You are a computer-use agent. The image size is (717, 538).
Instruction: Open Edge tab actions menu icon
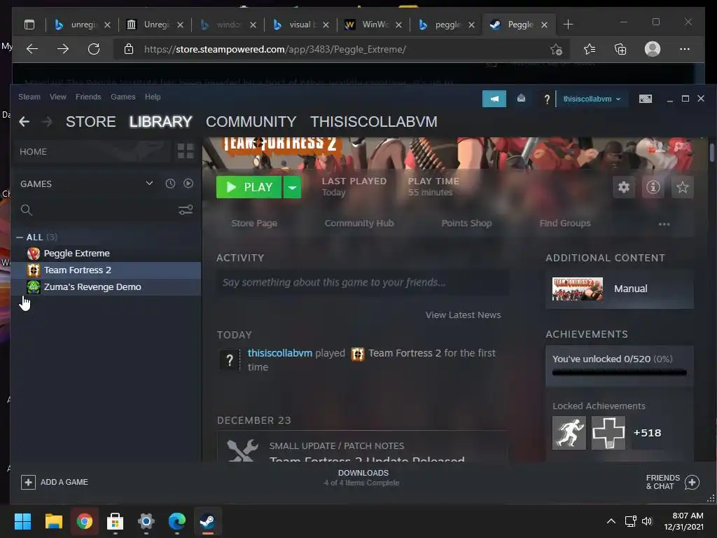(29, 25)
